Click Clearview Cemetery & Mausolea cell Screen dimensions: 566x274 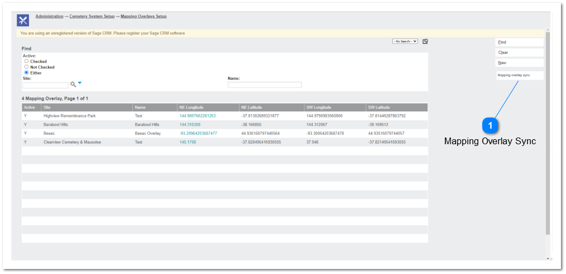[x=72, y=142]
